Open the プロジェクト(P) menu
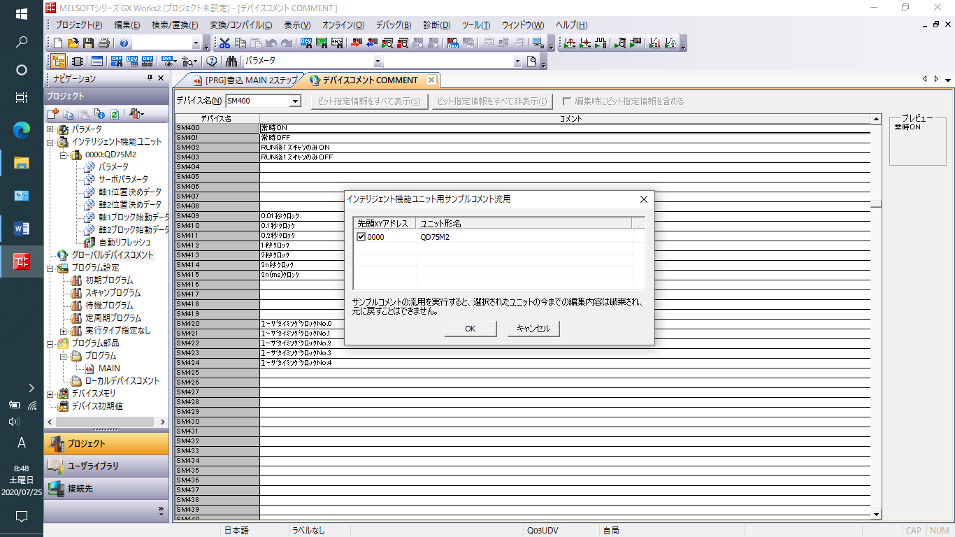The image size is (955, 537). 79,25
